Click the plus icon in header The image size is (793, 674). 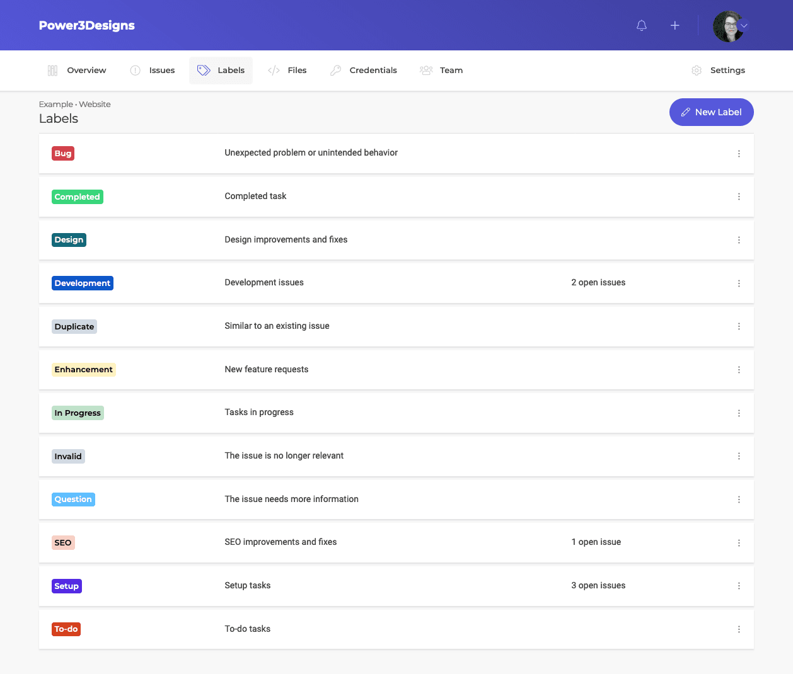point(674,26)
